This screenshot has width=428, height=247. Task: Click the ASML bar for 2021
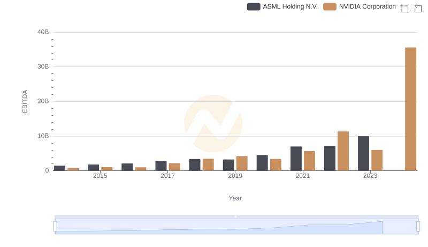(x=296, y=159)
